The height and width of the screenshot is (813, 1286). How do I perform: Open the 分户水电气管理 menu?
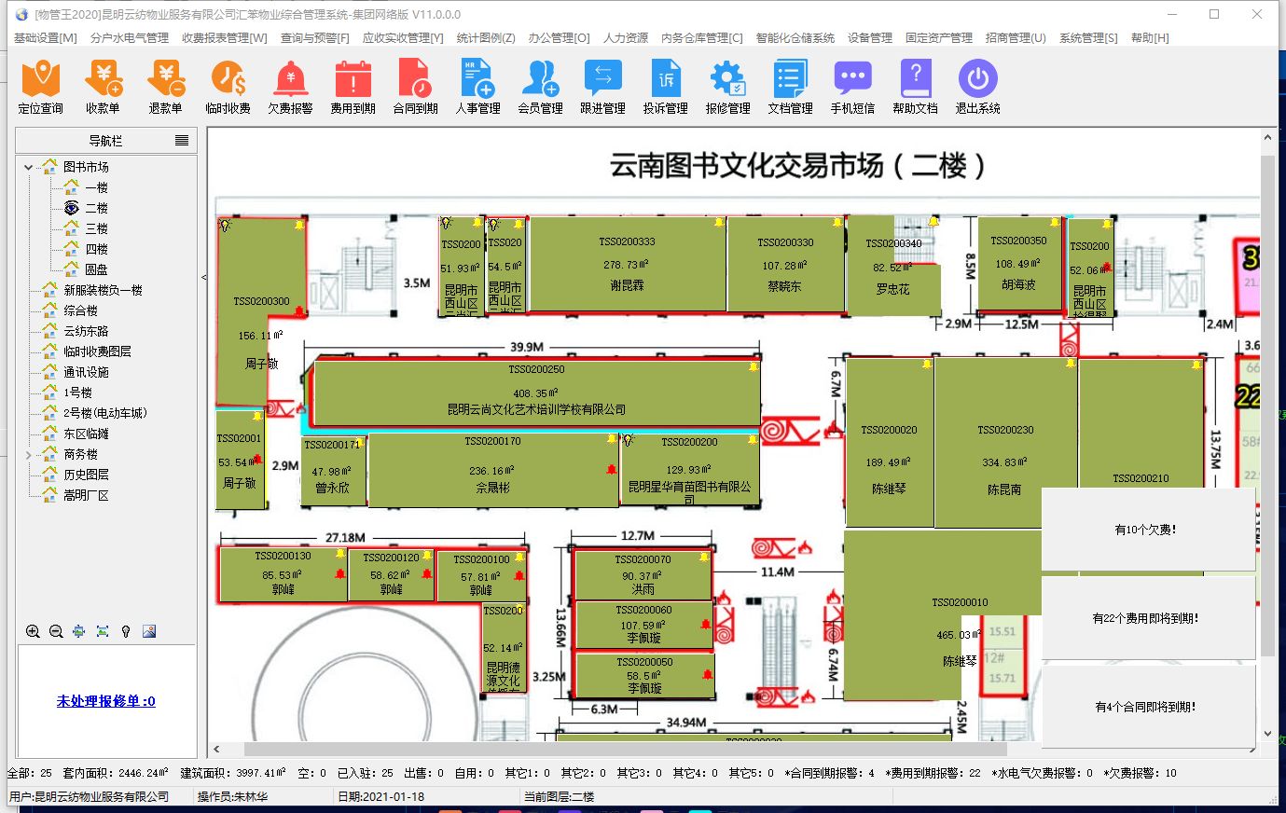[x=130, y=38]
